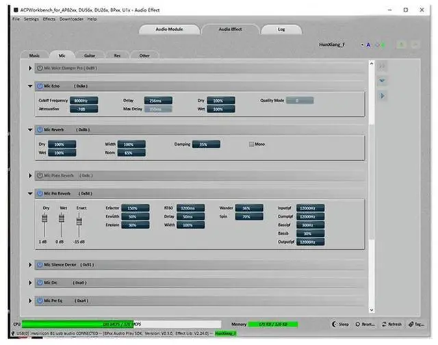Open the Effects menu
The image size is (438, 345).
coord(49,19)
